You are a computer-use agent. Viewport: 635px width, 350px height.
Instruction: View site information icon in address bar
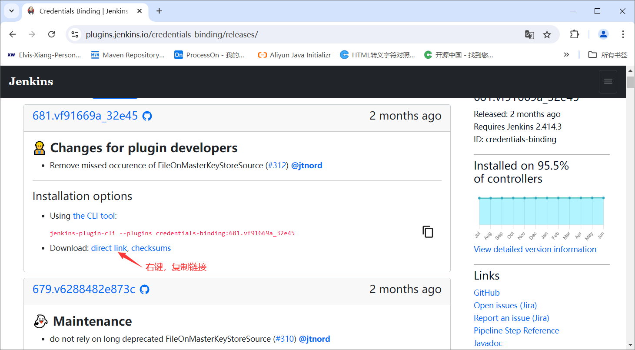pos(75,34)
